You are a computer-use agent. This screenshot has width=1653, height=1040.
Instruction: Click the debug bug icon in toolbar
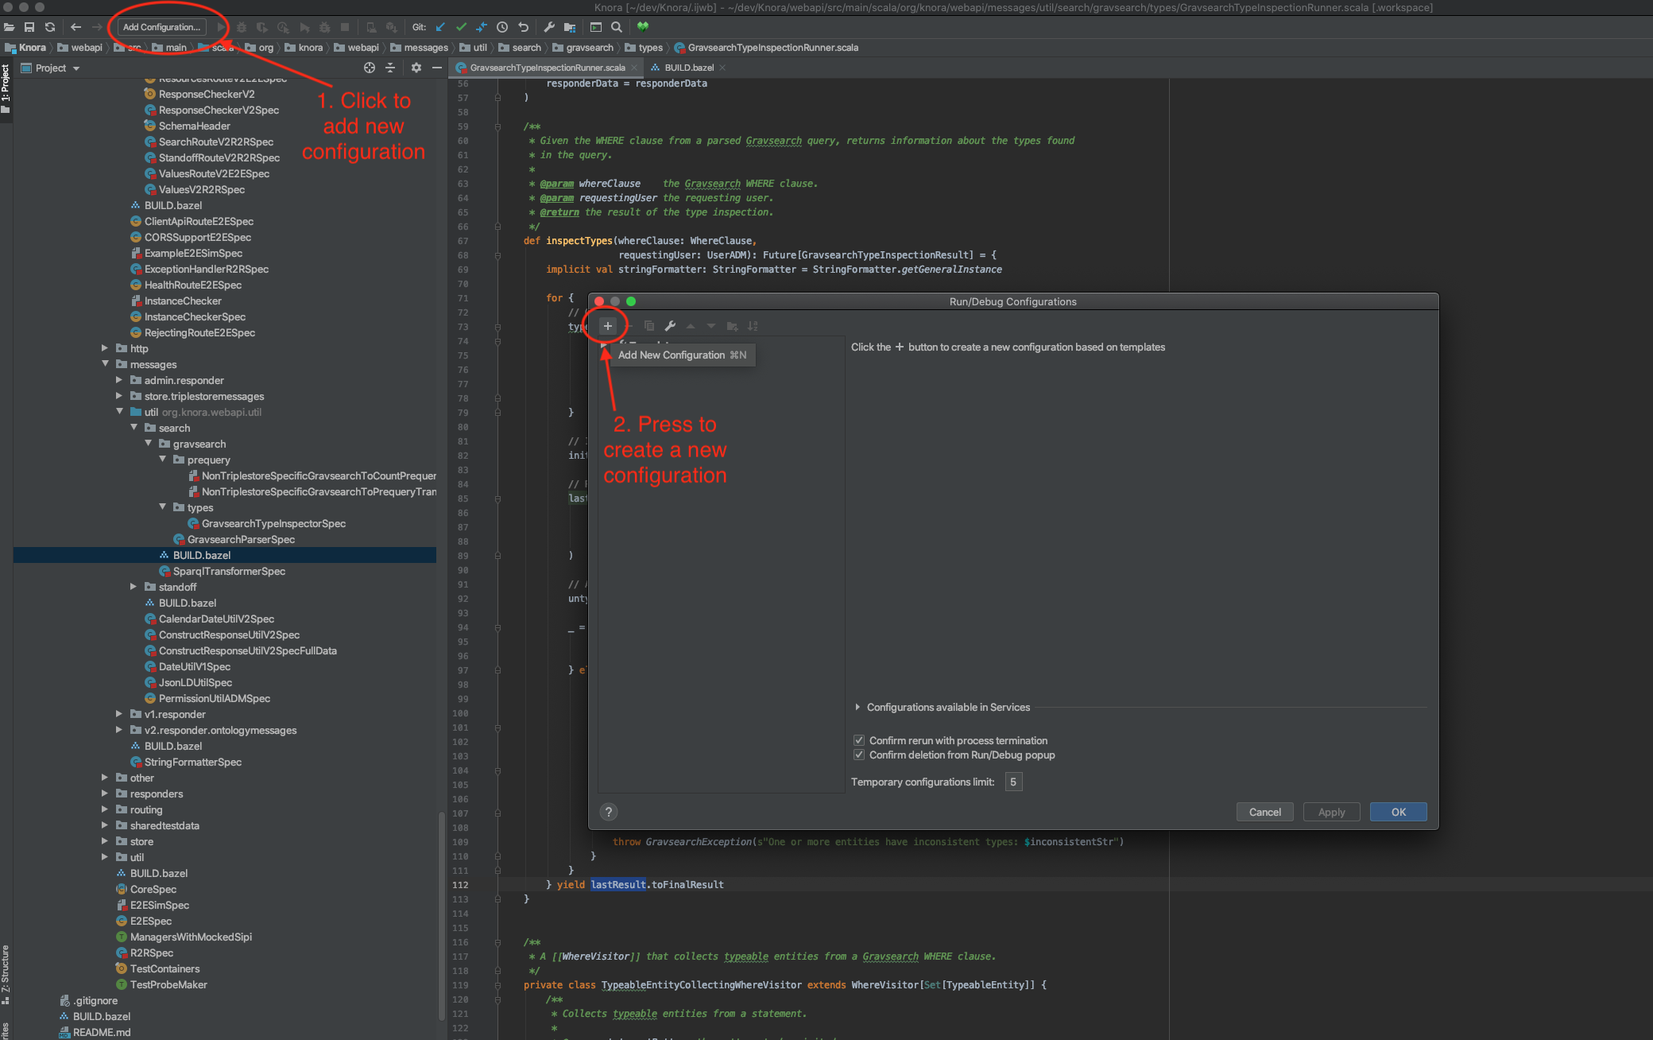(238, 26)
